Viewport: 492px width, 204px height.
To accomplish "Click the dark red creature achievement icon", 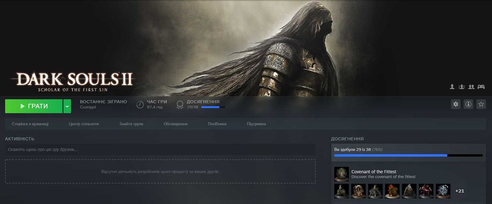I will point(426,191).
